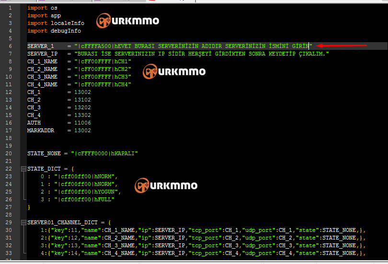388x264 pixels.
Task: Click the hFULL entry in STATE_DICT
Action: 84,199
